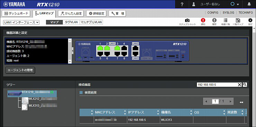256x127 pixels.
Task: Select the LANマップ tab
Action: coord(44,14)
